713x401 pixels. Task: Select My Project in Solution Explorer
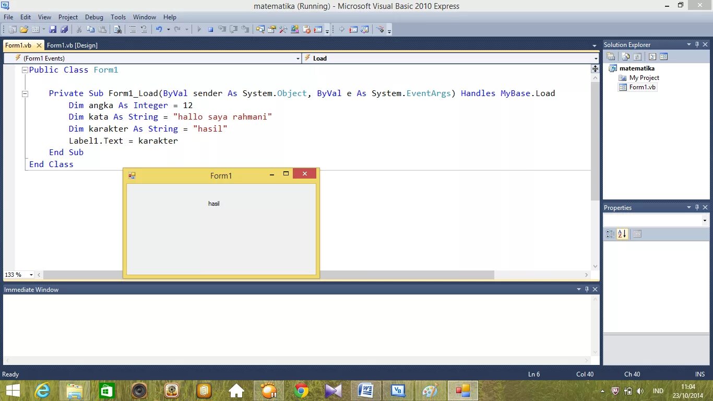pyautogui.click(x=644, y=78)
